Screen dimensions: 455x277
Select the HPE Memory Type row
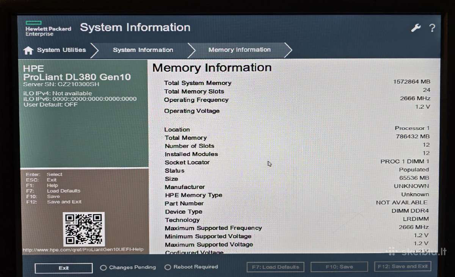(297, 195)
